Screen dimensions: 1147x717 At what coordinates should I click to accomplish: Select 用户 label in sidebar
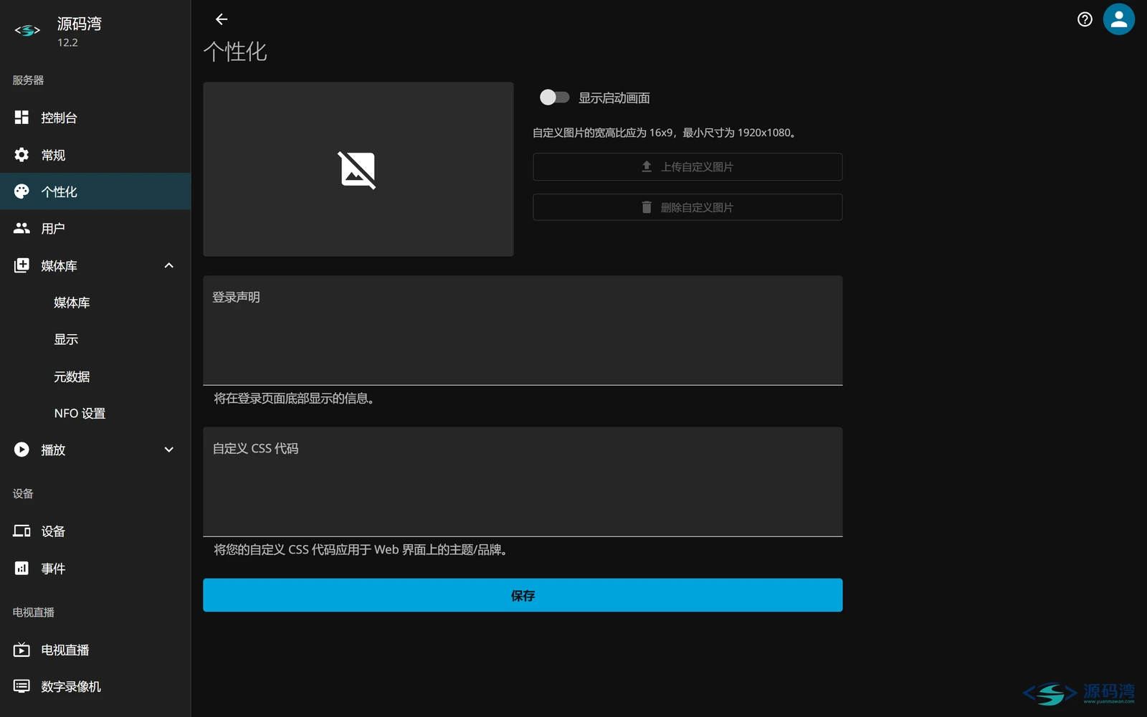coord(53,228)
